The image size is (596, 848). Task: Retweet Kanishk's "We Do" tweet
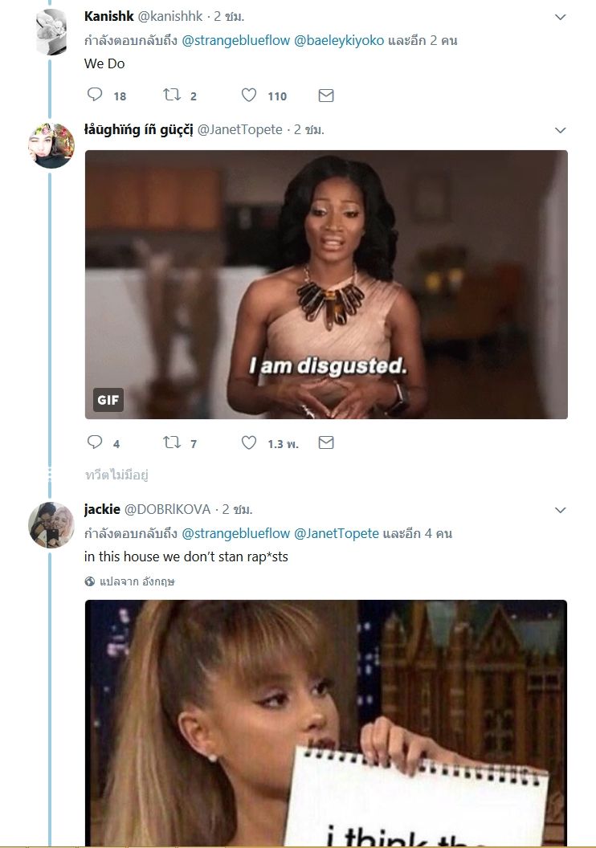172,96
